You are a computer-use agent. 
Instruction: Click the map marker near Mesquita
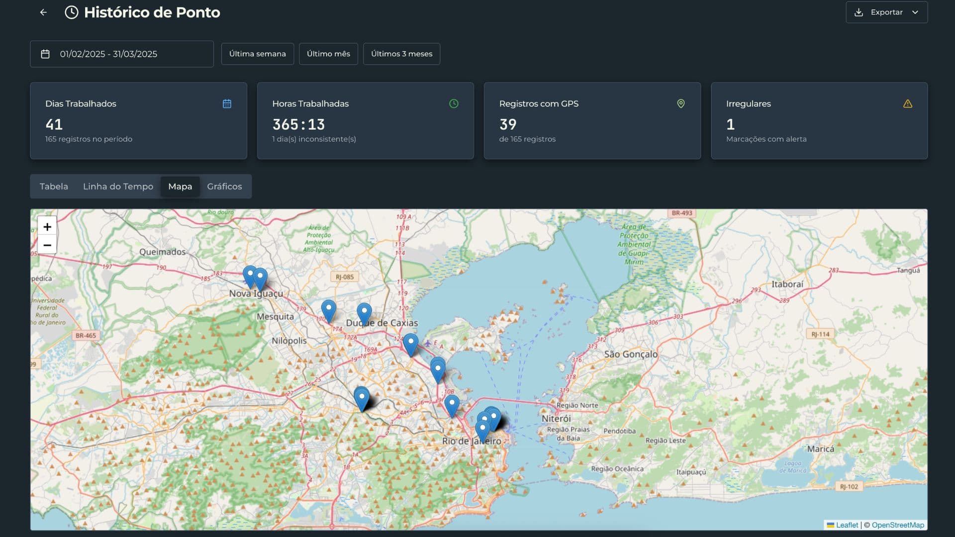(x=328, y=310)
